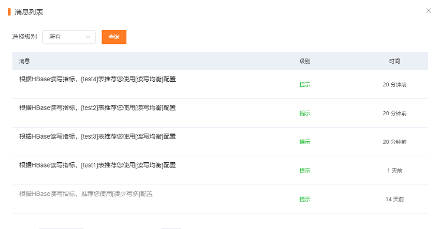Click 提示 level tag in test4 row
440x229 pixels.
point(305,84)
